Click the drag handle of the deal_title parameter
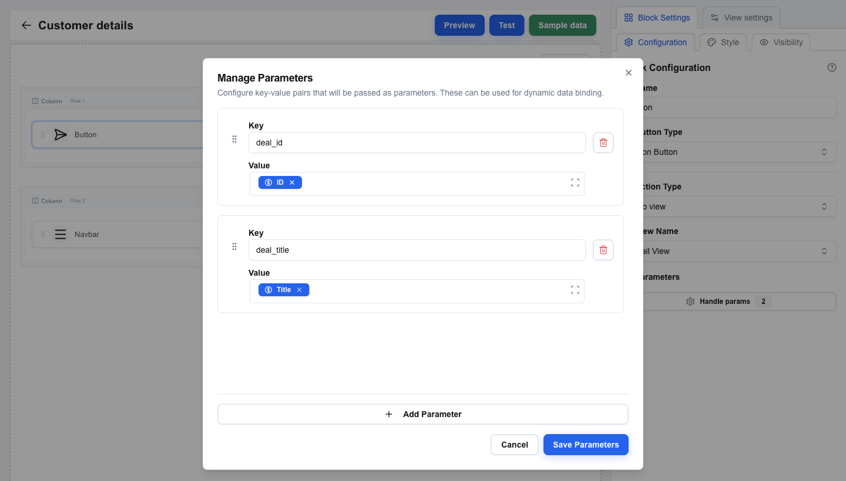Viewport: 846px width, 481px height. (x=234, y=246)
